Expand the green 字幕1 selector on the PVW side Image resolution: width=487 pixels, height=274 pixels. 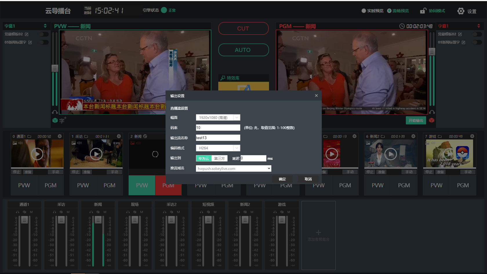click(x=45, y=26)
